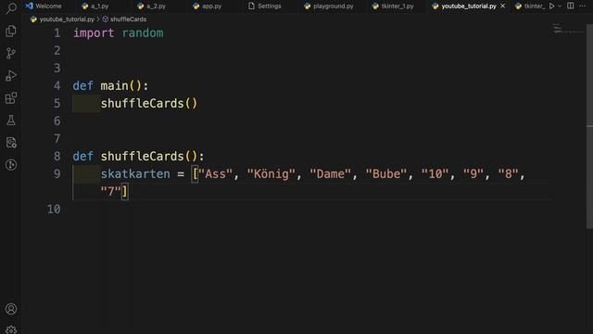Open the Explorer view icon

11,31
